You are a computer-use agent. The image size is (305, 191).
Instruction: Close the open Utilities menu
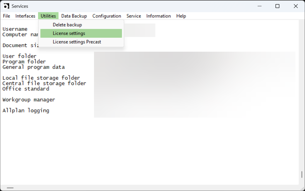pos(48,16)
